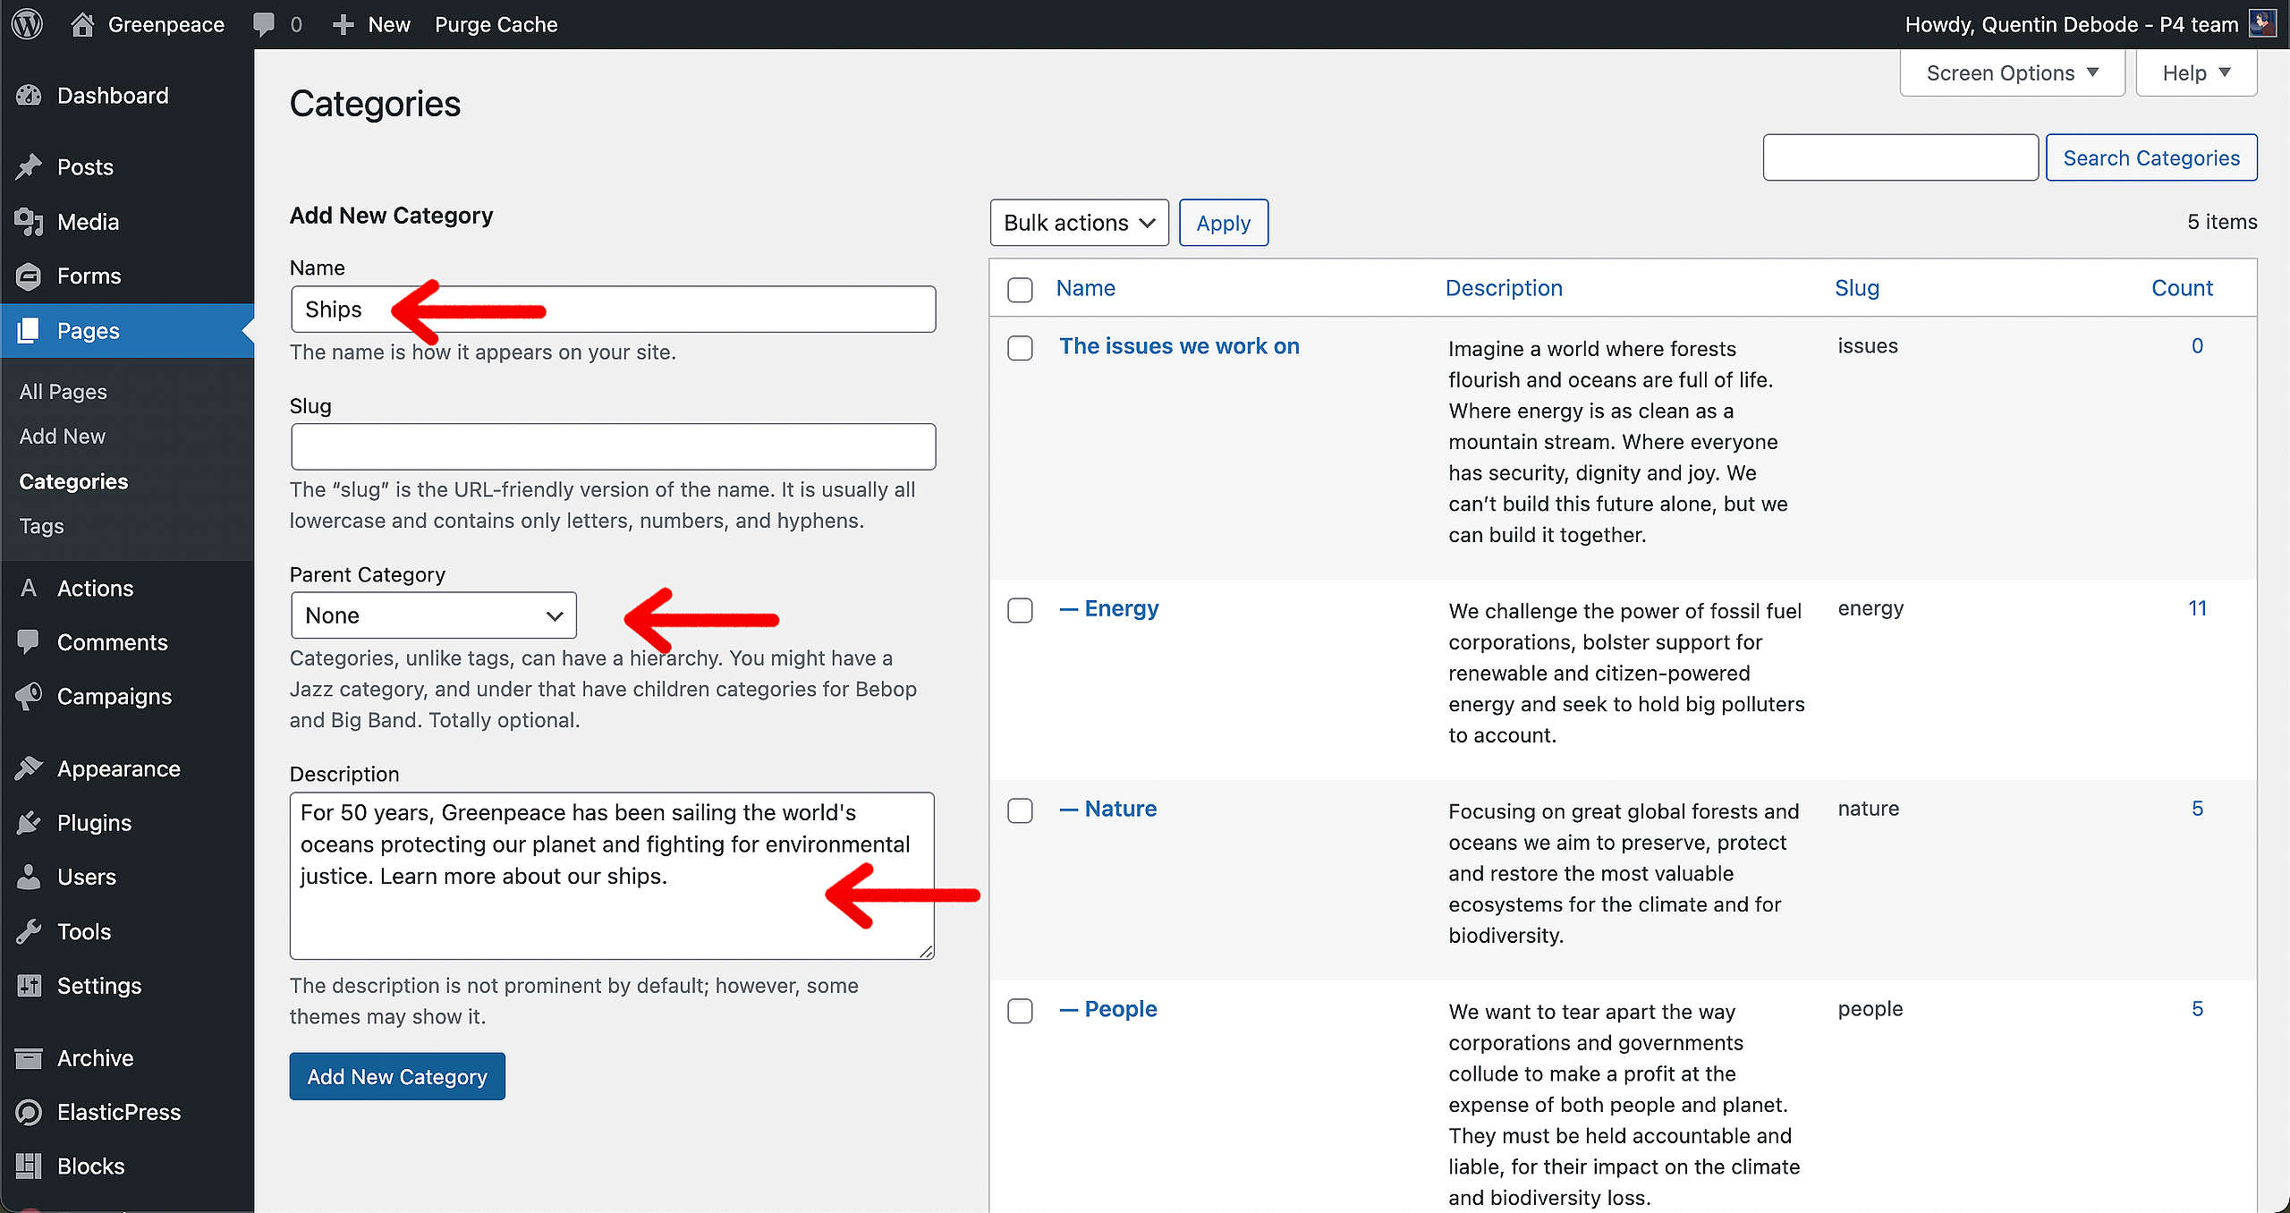Sort by the Description column header
This screenshot has height=1213, width=2290.
(1504, 288)
